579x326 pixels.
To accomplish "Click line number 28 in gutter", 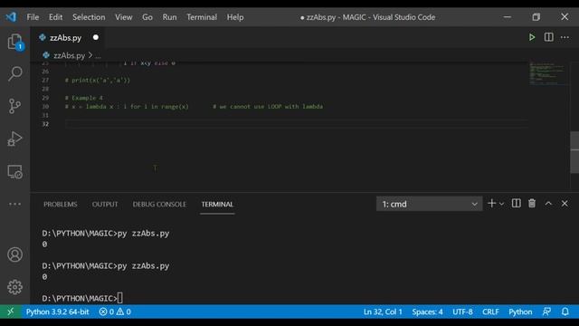I will [45, 89].
